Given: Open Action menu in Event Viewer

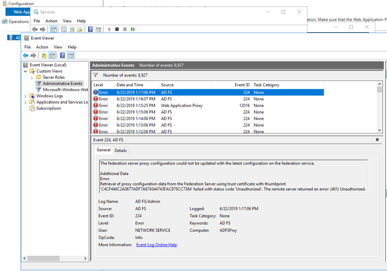Looking at the screenshot, I should 42,47.
